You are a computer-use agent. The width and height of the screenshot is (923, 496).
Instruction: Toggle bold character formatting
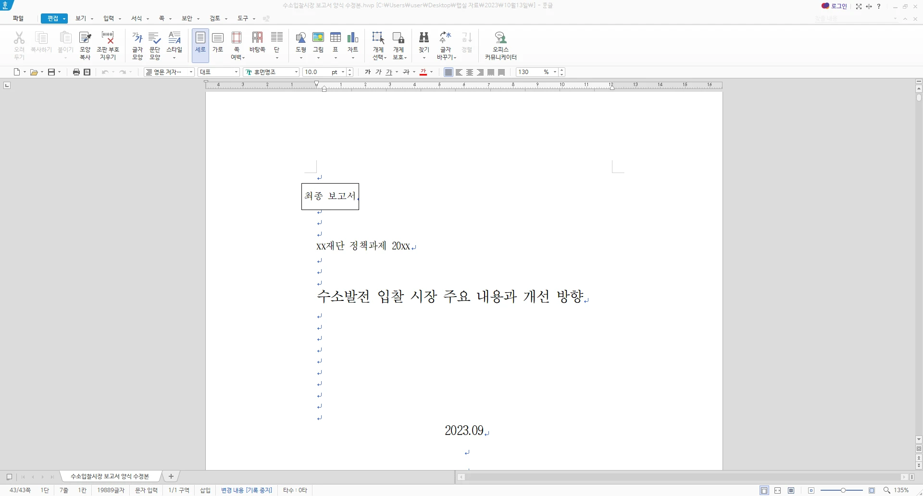pyautogui.click(x=368, y=72)
